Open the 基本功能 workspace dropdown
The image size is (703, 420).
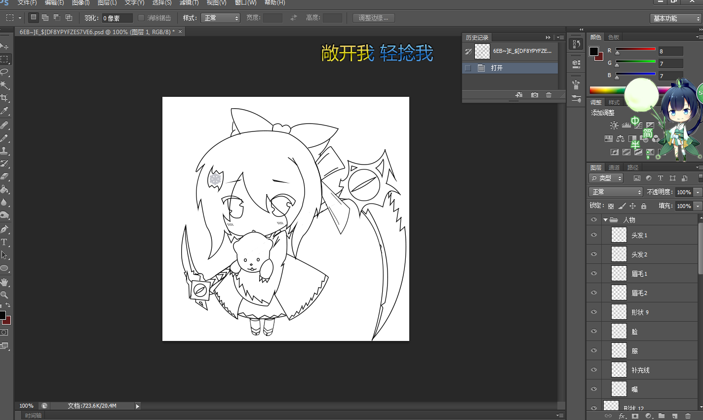click(x=676, y=18)
